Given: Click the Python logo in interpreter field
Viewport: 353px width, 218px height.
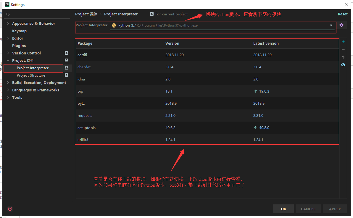Looking at the screenshot, I should (114, 25).
